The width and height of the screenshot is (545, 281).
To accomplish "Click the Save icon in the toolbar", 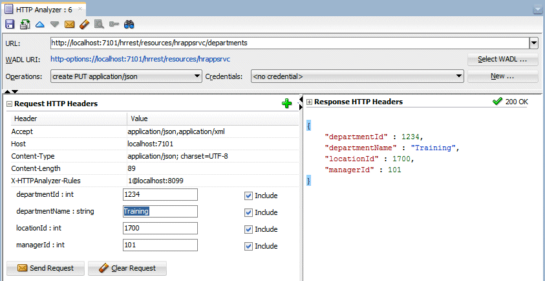I will pyautogui.click(x=10, y=25).
